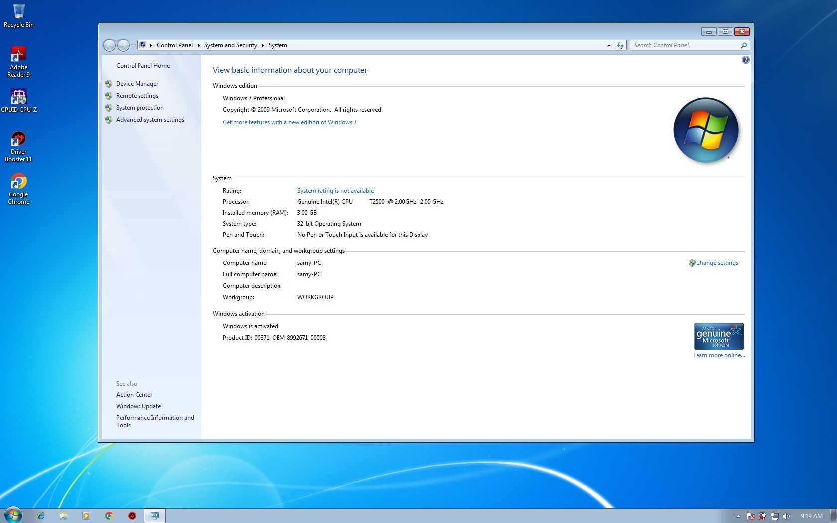This screenshot has width=837, height=523.
Task: Click the Forward navigation arrow button
Action: [123, 45]
